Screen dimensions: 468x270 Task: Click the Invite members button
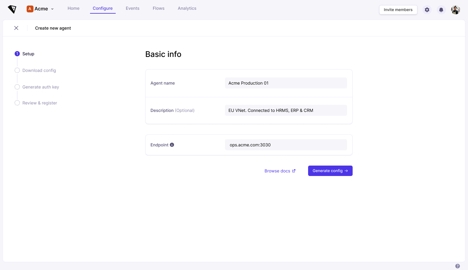398,10
